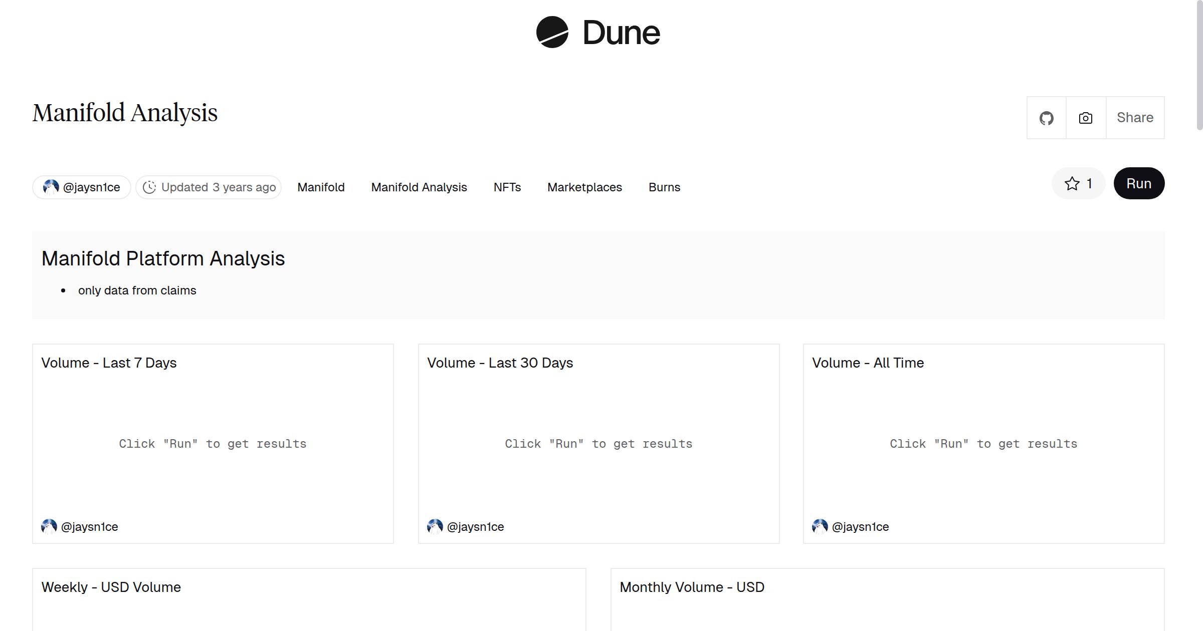Open the NFTs tag
Screen dimensions: 1203x631
(507, 187)
